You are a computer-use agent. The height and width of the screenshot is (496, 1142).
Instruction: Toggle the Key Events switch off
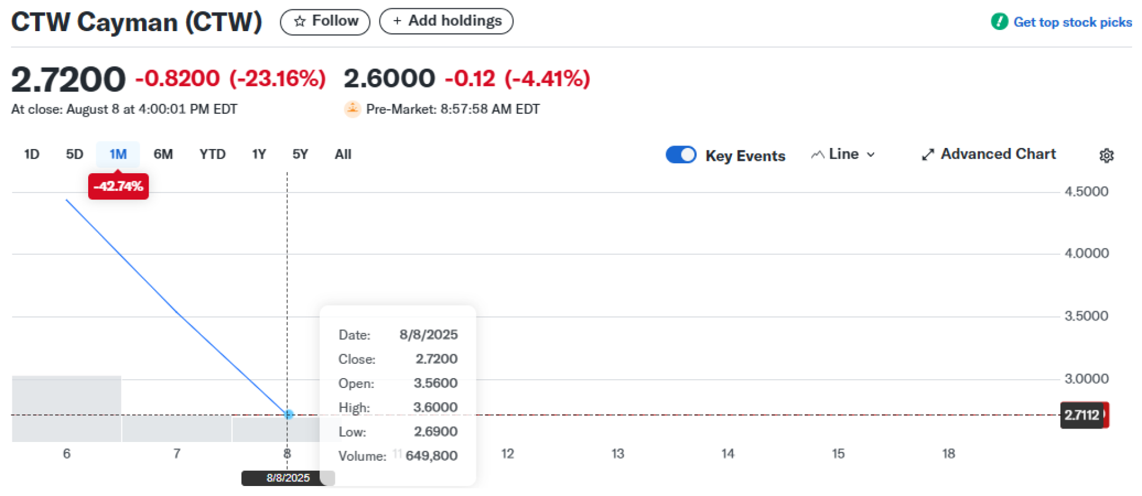(681, 155)
